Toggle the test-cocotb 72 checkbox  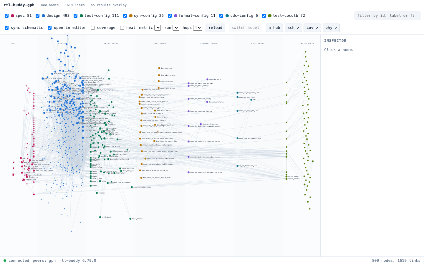[264, 16]
